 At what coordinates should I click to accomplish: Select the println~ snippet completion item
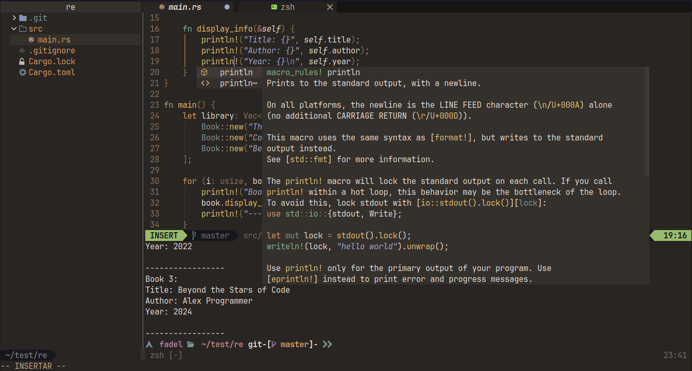[x=238, y=83]
